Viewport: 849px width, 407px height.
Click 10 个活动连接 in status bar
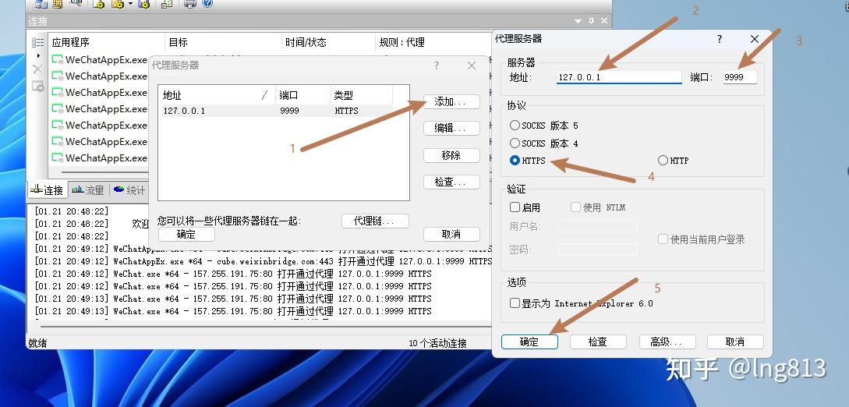coord(438,343)
